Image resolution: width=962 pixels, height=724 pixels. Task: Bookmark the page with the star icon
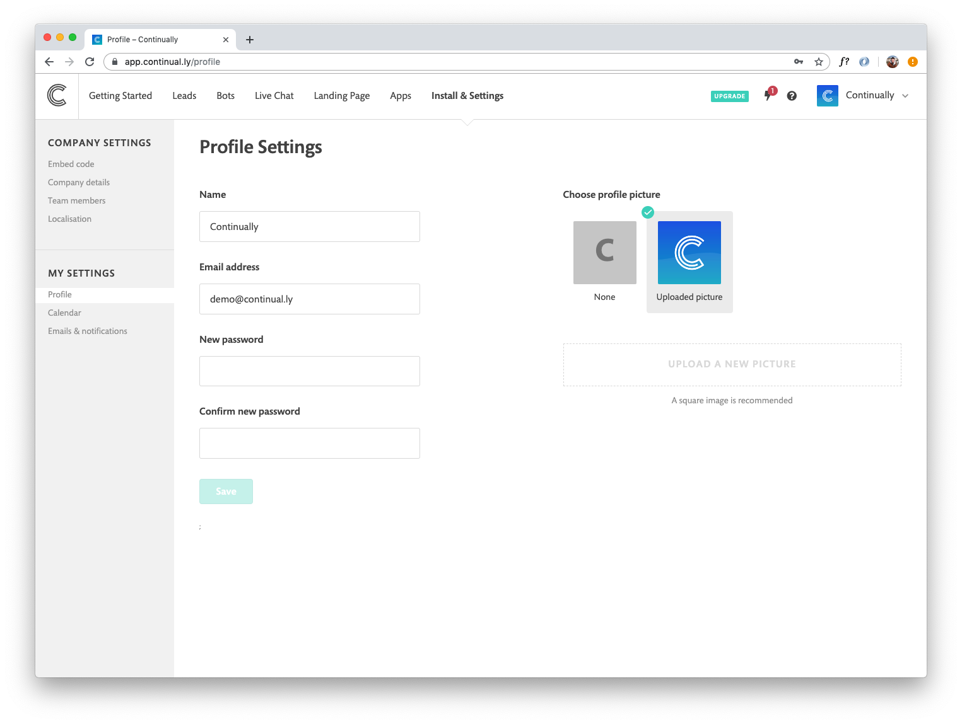(x=818, y=61)
